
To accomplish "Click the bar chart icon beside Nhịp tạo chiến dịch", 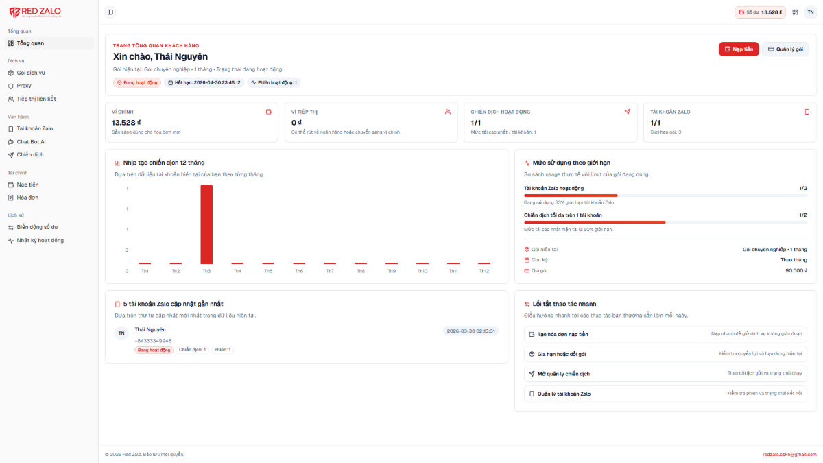I will point(117,163).
